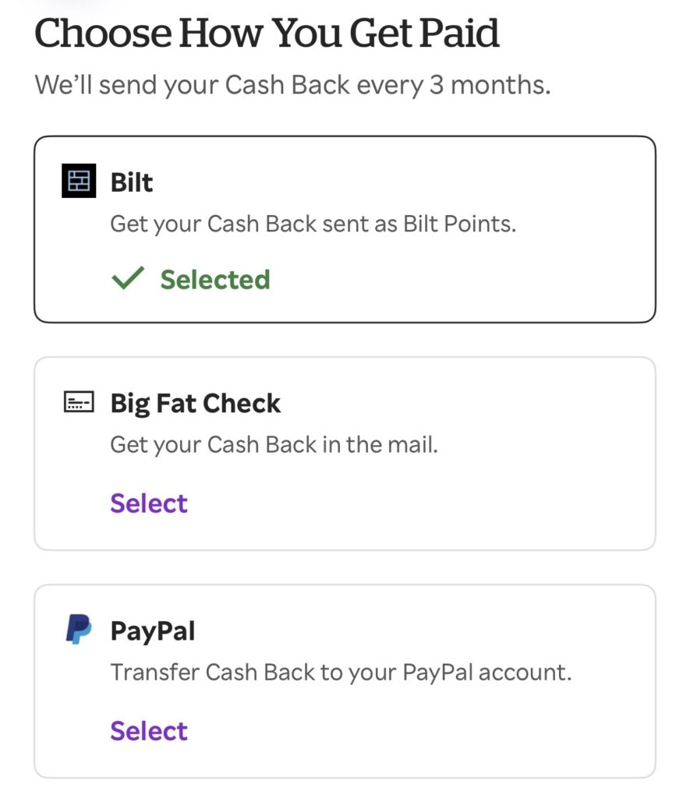Click the Bilt option title
This screenshot has width=690, height=798.
pyautogui.click(x=132, y=182)
